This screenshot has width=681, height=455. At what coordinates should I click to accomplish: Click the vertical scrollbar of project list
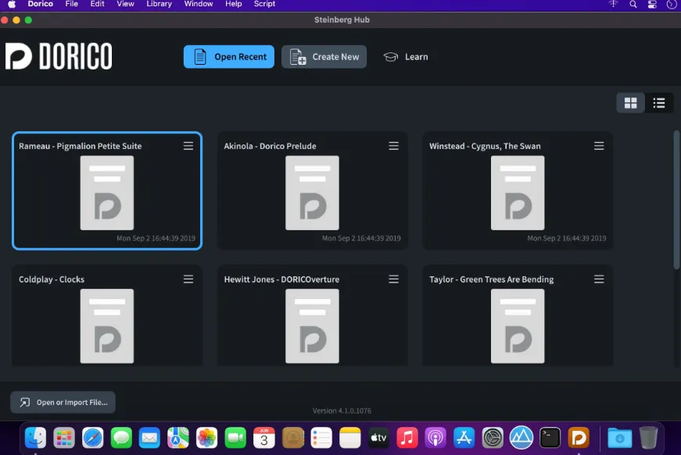676,201
